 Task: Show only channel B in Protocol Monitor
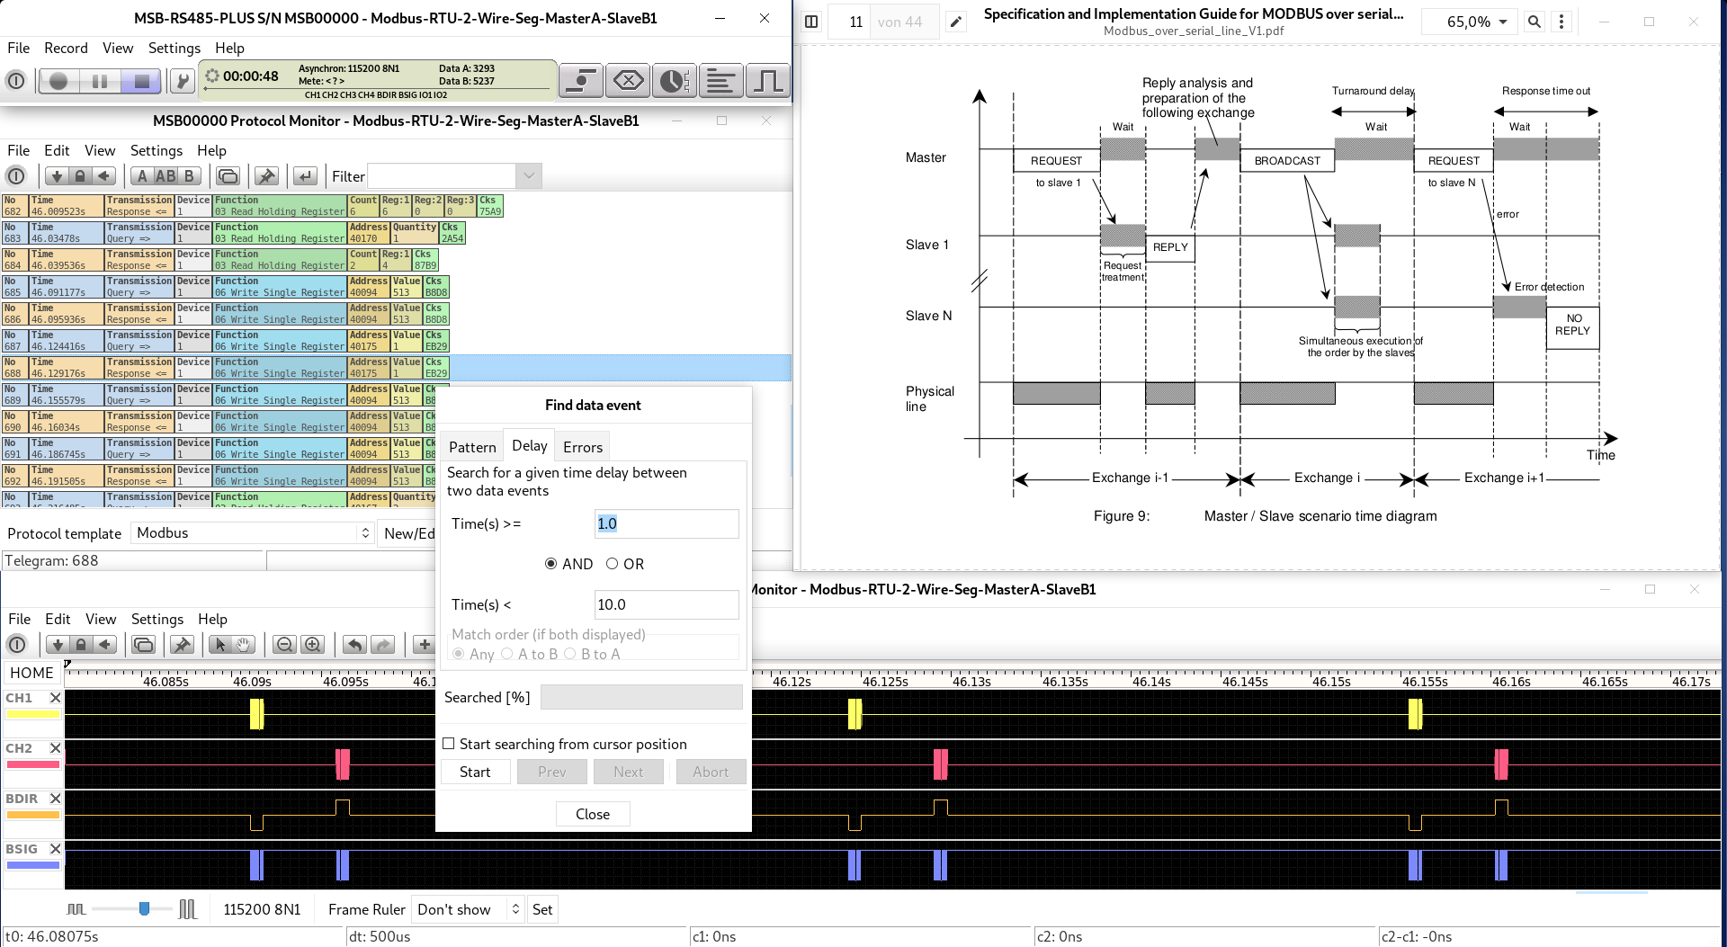click(190, 176)
